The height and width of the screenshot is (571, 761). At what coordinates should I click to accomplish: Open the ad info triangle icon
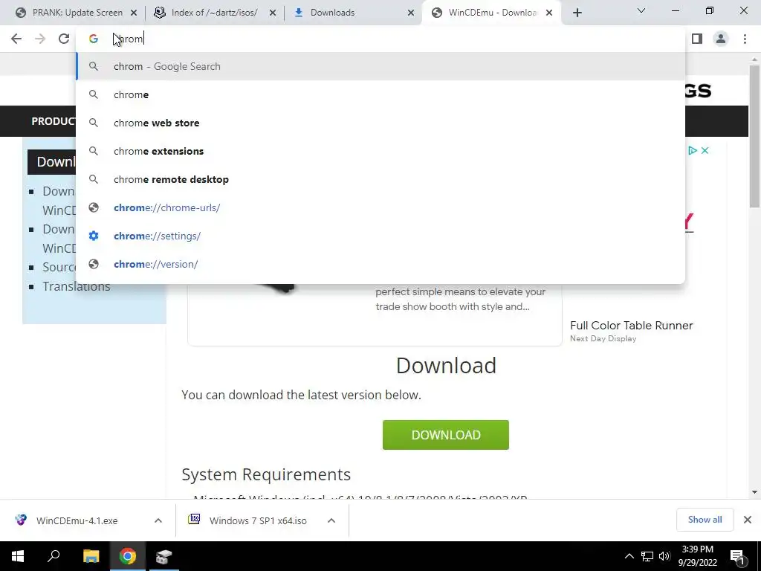click(693, 150)
